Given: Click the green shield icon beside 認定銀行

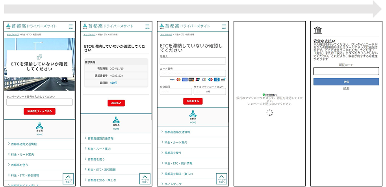Looking at the screenshot, I should tap(264, 94).
